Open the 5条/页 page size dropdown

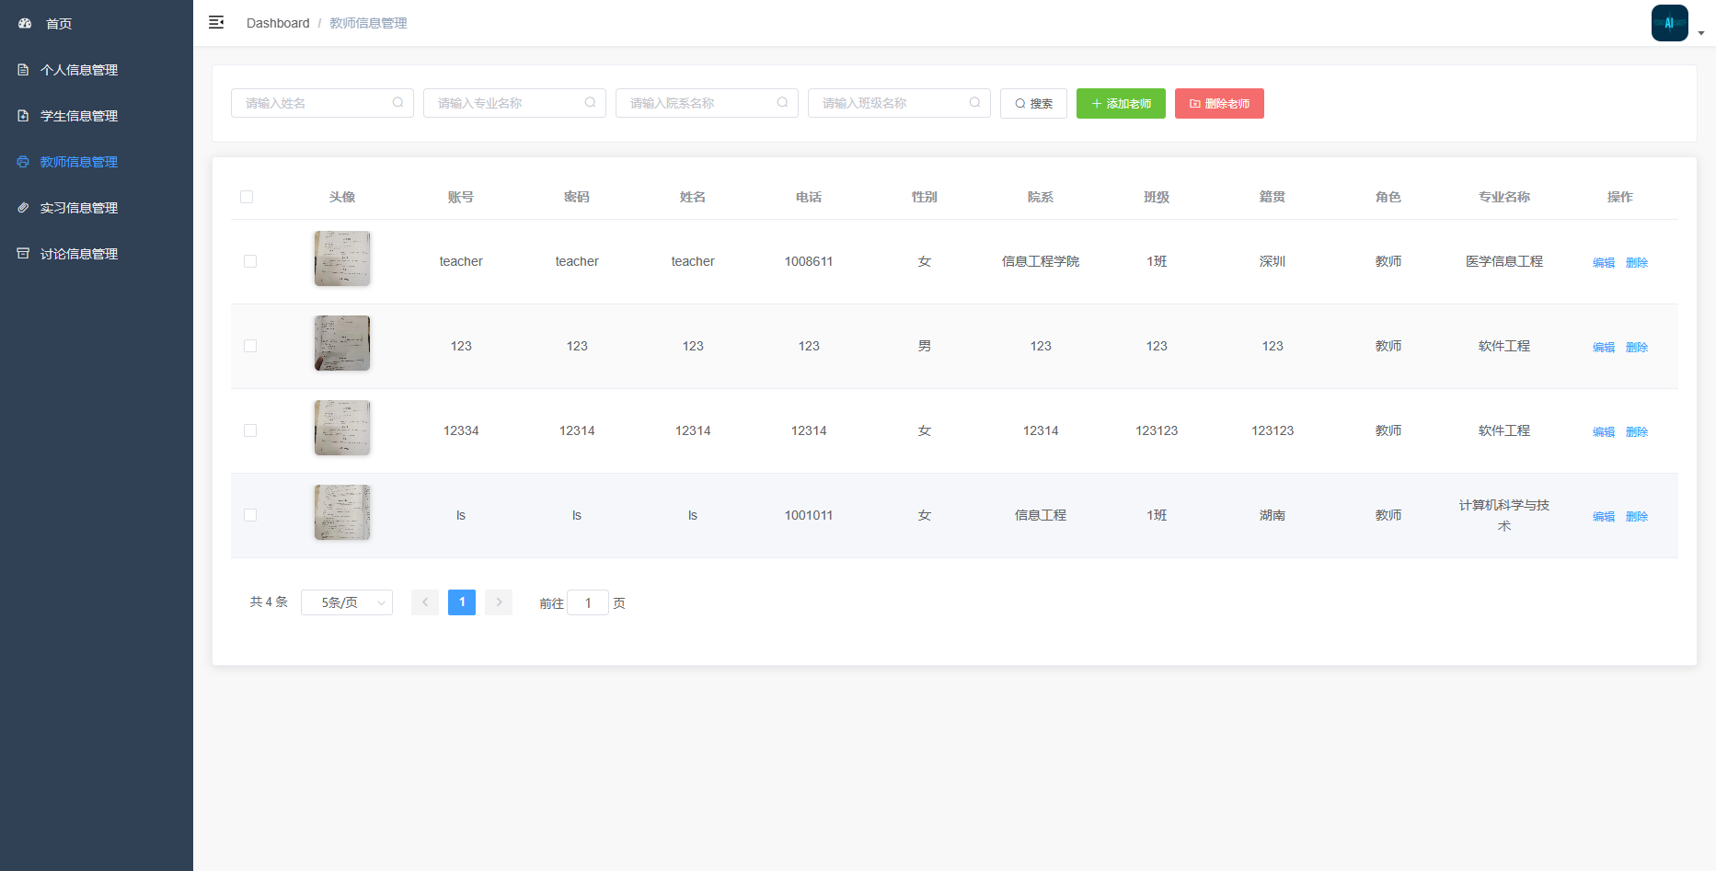click(x=347, y=602)
